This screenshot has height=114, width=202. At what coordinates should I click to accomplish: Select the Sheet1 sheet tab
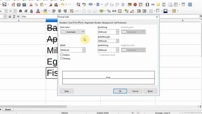pos(8,109)
